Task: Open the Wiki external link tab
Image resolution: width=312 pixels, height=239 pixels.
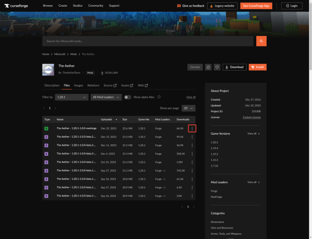Action: [143, 86]
